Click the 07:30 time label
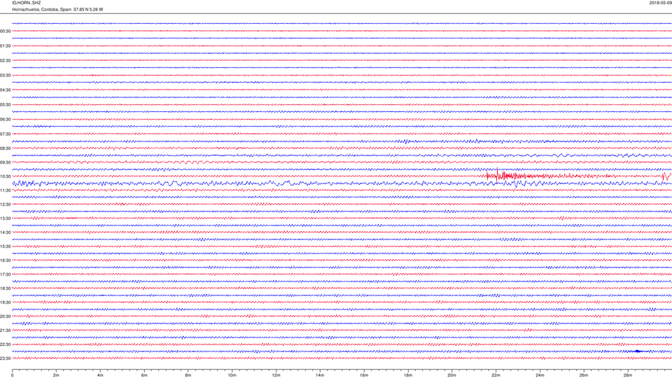Image resolution: width=672 pixels, height=378 pixels. (x=5, y=134)
